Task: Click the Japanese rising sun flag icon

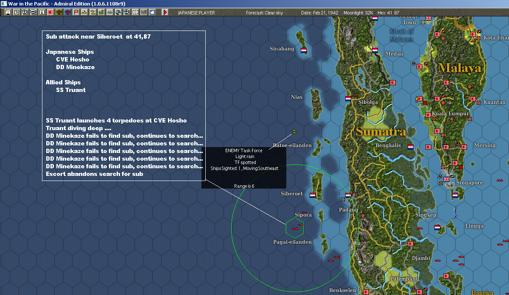Action: [50, 12]
